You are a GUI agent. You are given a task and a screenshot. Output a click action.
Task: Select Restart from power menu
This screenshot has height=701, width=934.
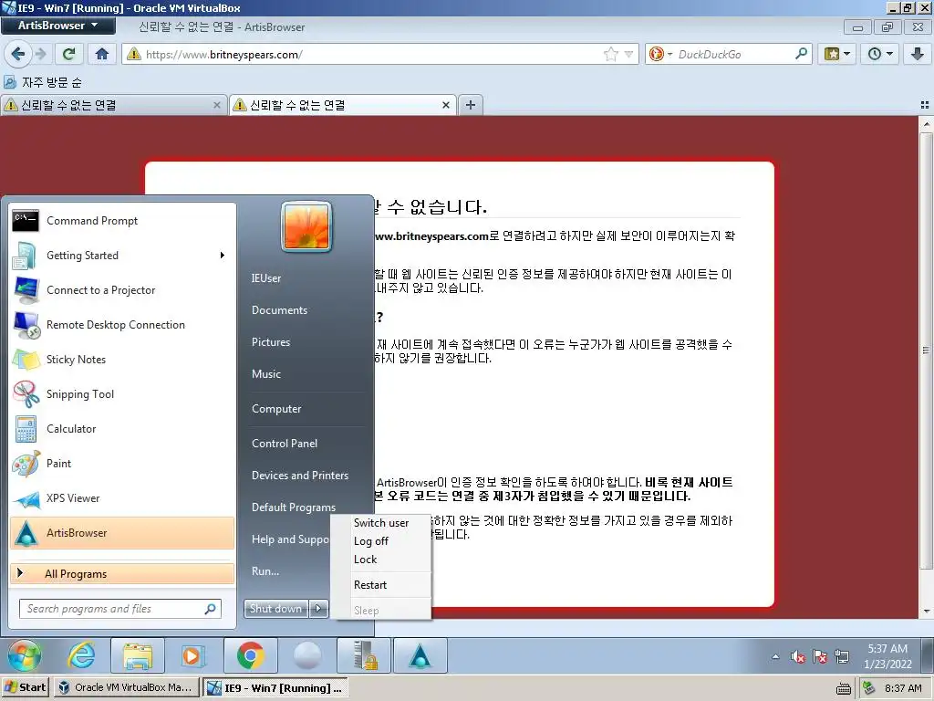381,585
